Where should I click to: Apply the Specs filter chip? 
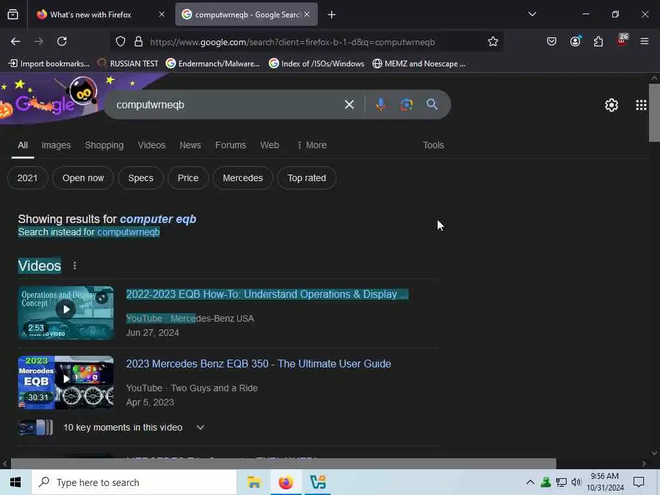(141, 178)
